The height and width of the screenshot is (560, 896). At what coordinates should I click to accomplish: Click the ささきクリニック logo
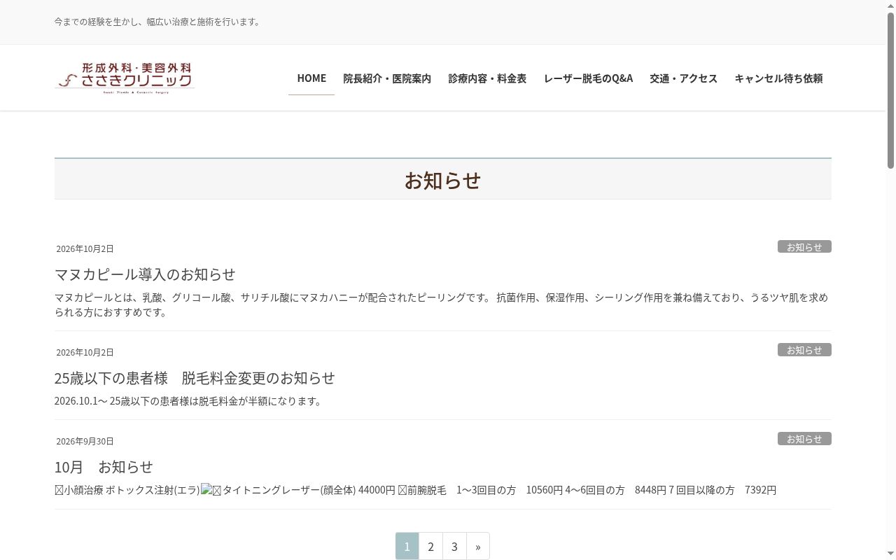coord(125,78)
